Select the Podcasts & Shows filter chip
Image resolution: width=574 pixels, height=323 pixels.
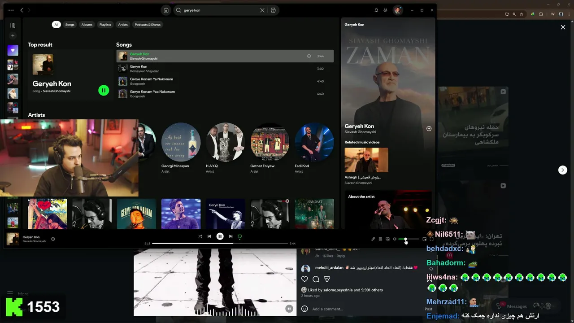148,25
